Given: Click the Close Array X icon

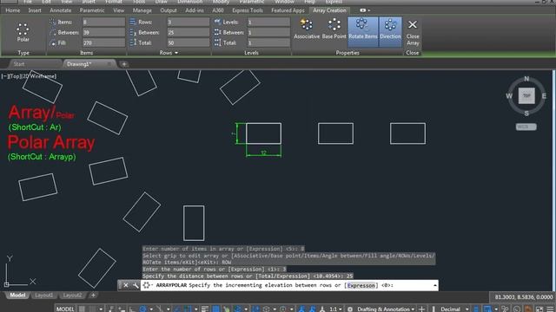Looking at the screenshot, I should (413, 24).
